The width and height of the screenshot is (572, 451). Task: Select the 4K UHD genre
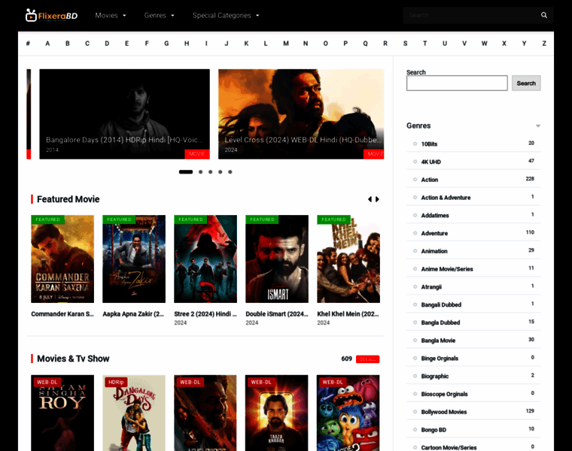coord(431,162)
